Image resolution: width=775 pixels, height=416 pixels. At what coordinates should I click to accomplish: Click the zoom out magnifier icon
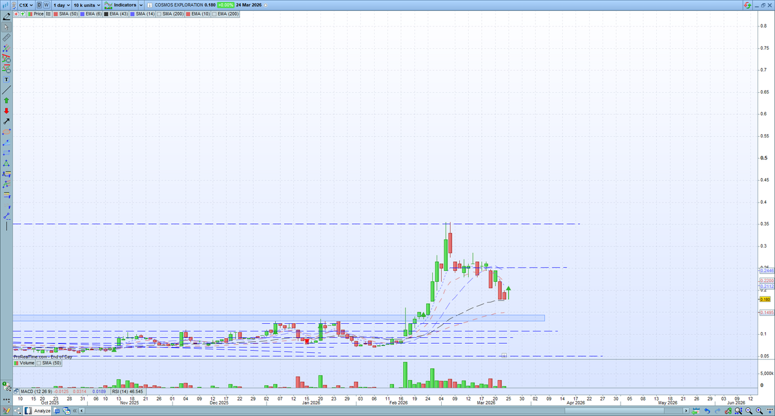point(749,411)
